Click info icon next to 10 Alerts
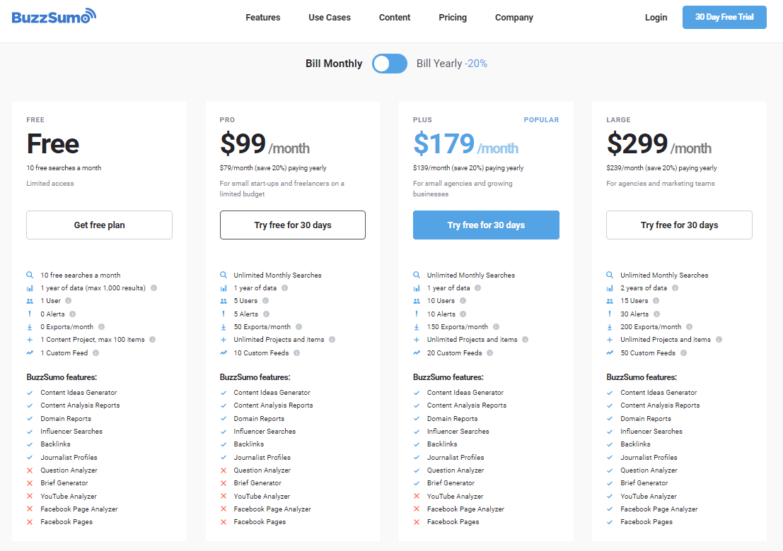 (463, 314)
